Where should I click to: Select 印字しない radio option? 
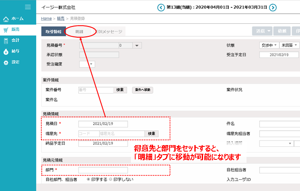click(x=111, y=179)
